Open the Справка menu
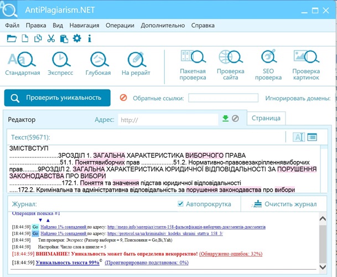This screenshot has width=337, height=277. (203, 25)
